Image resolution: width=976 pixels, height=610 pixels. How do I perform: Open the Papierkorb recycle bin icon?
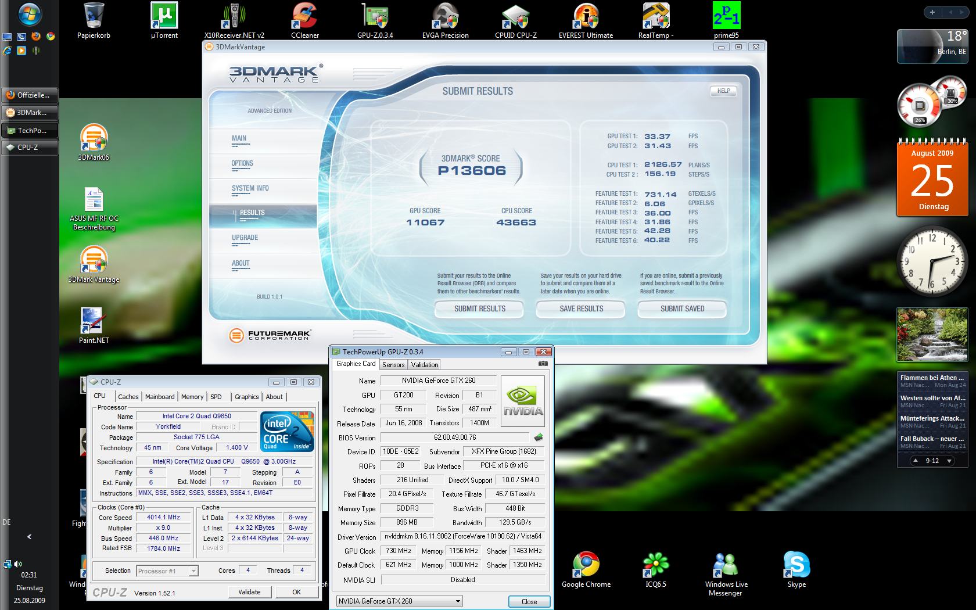(x=94, y=20)
